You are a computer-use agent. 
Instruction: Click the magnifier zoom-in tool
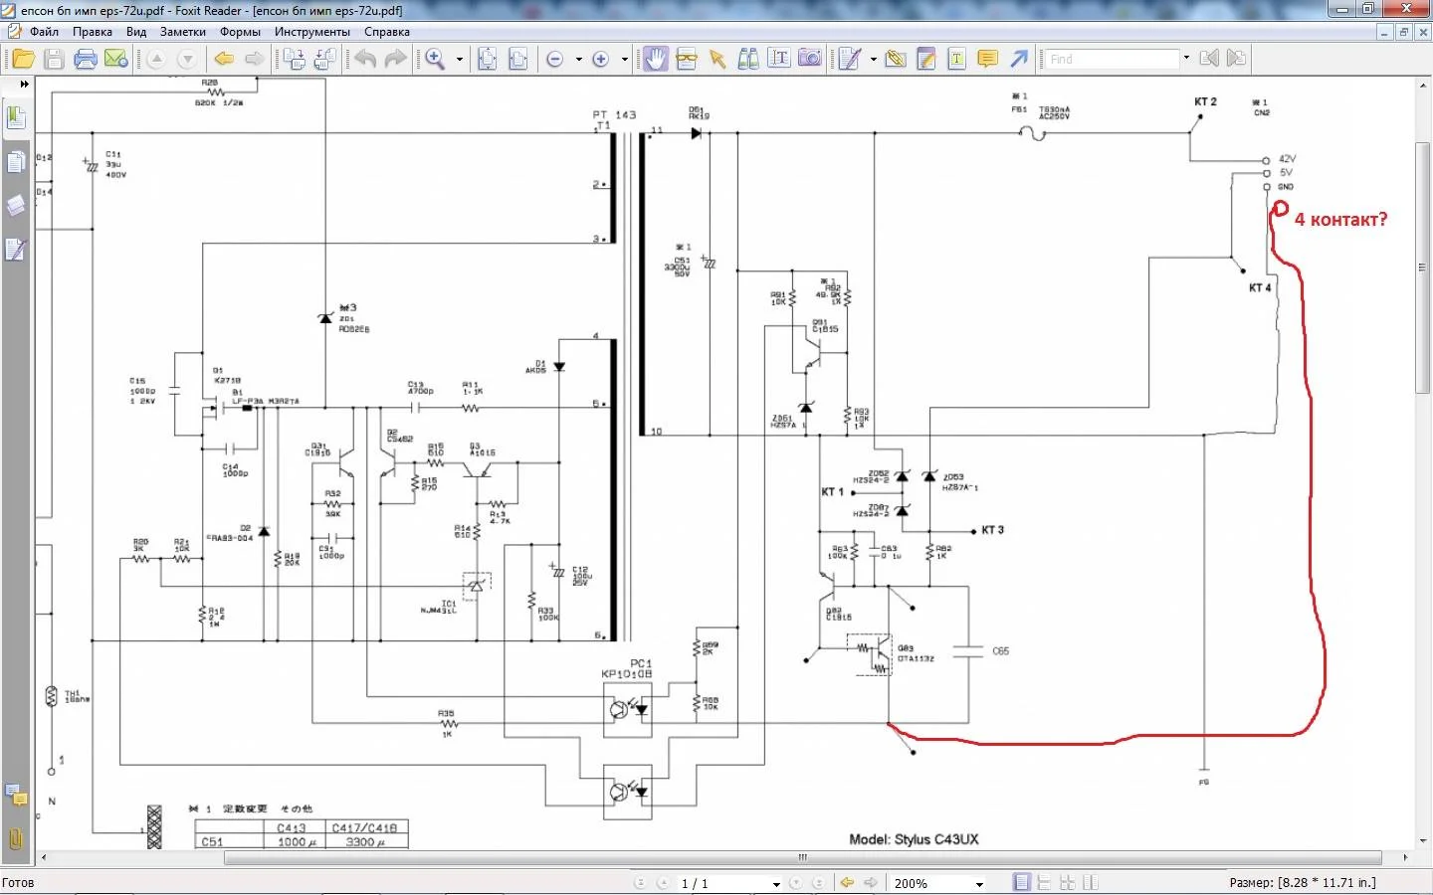click(x=435, y=60)
